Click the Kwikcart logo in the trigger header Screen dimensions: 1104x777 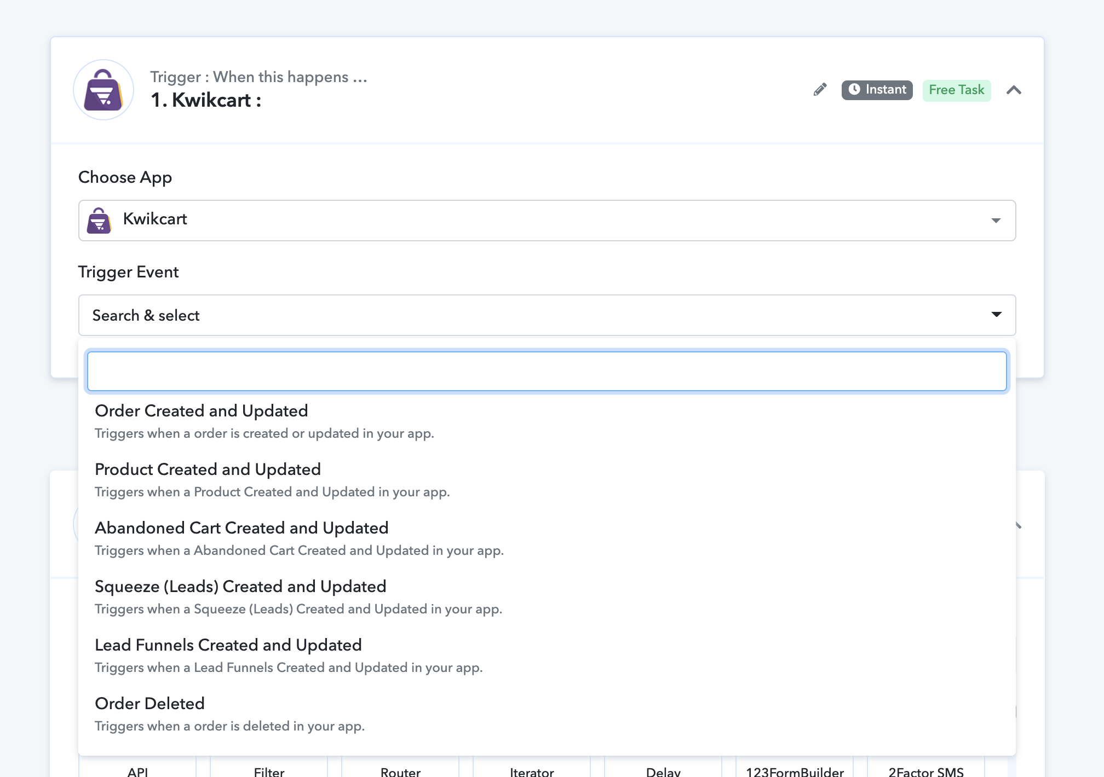point(104,90)
